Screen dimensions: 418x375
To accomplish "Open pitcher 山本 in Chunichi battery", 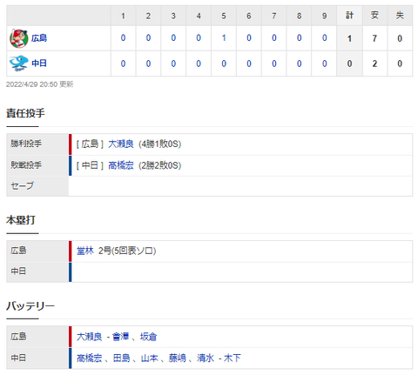I will coord(150,358).
